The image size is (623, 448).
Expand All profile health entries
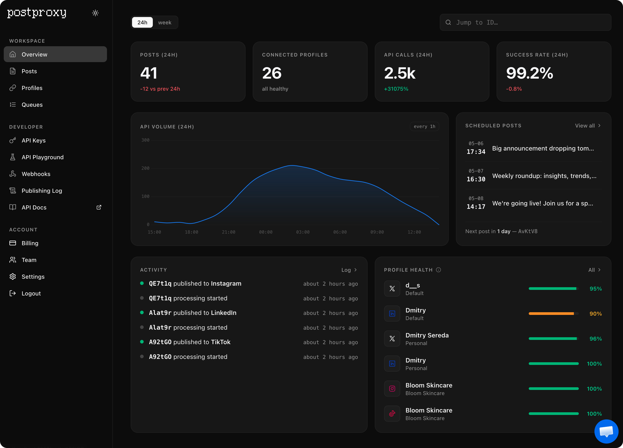click(594, 270)
